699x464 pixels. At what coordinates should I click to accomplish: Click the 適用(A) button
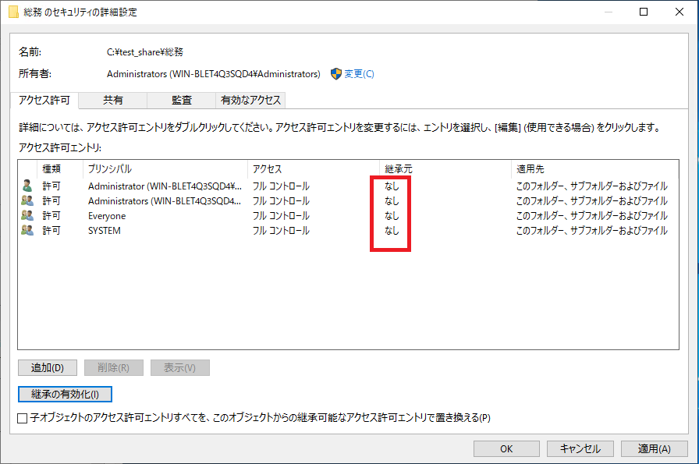coord(654,449)
